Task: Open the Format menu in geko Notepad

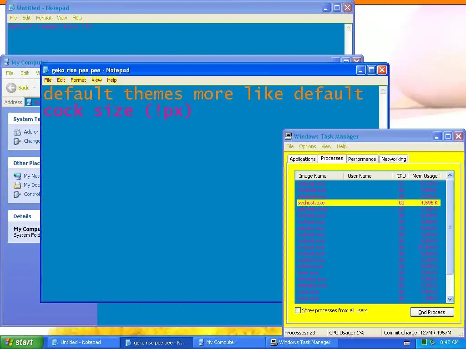Action: (x=78, y=80)
